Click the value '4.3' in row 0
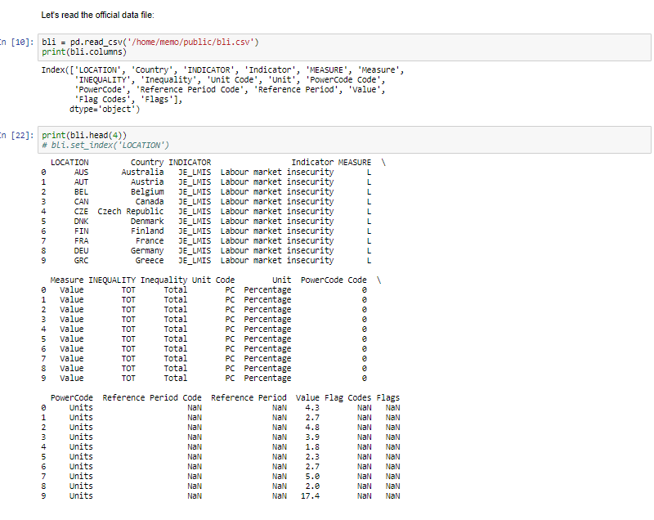Image resolution: width=654 pixels, height=520 pixels. click(x=312, y=408)
